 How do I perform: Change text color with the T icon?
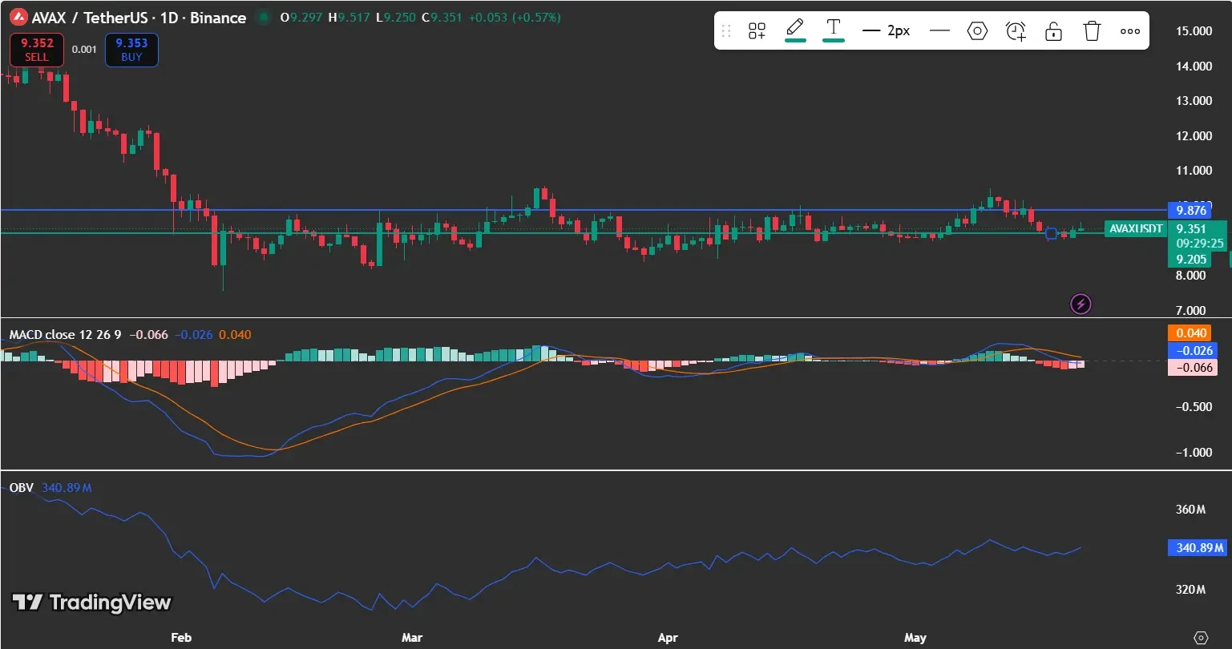[x=834, y=30]
